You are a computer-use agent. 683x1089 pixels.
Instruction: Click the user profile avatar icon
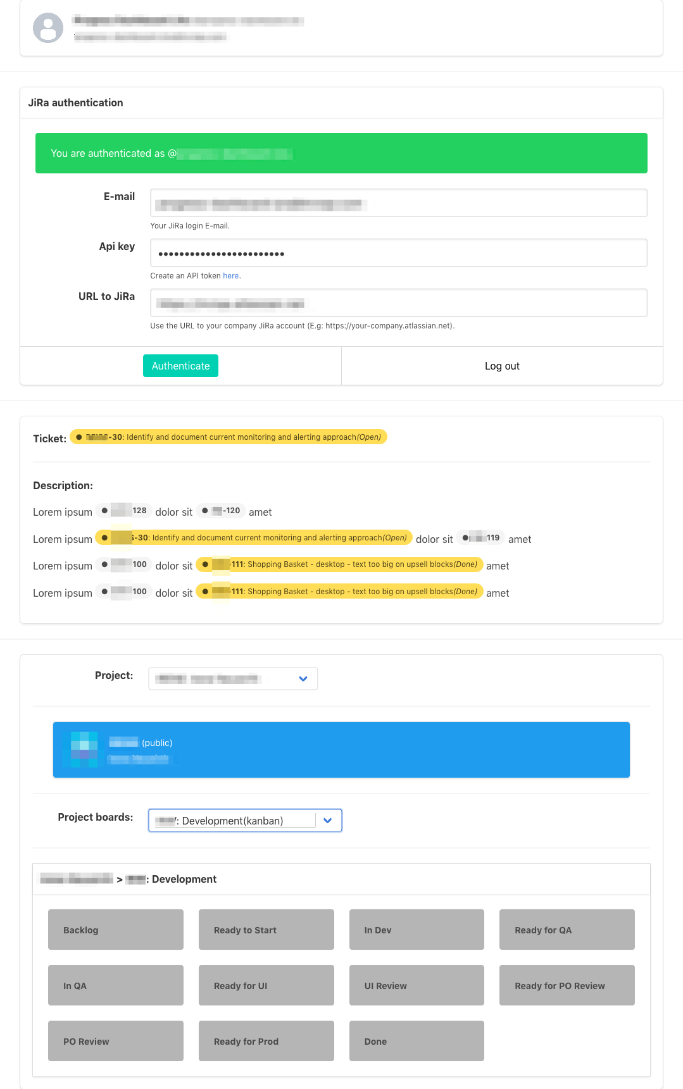(x=48, y=28)
